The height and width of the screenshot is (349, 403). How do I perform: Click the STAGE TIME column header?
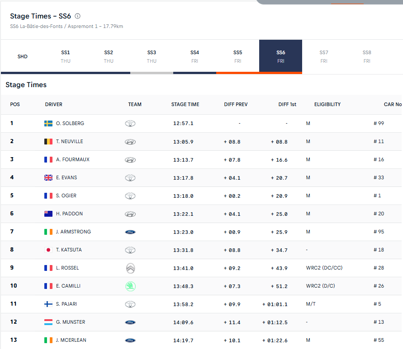click(185, 104)
